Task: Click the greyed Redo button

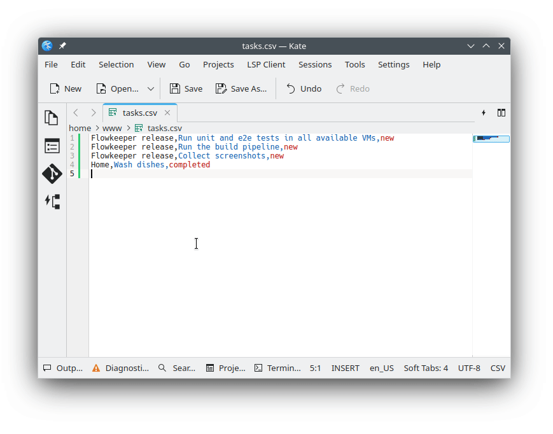Action: tap(353, 89)
